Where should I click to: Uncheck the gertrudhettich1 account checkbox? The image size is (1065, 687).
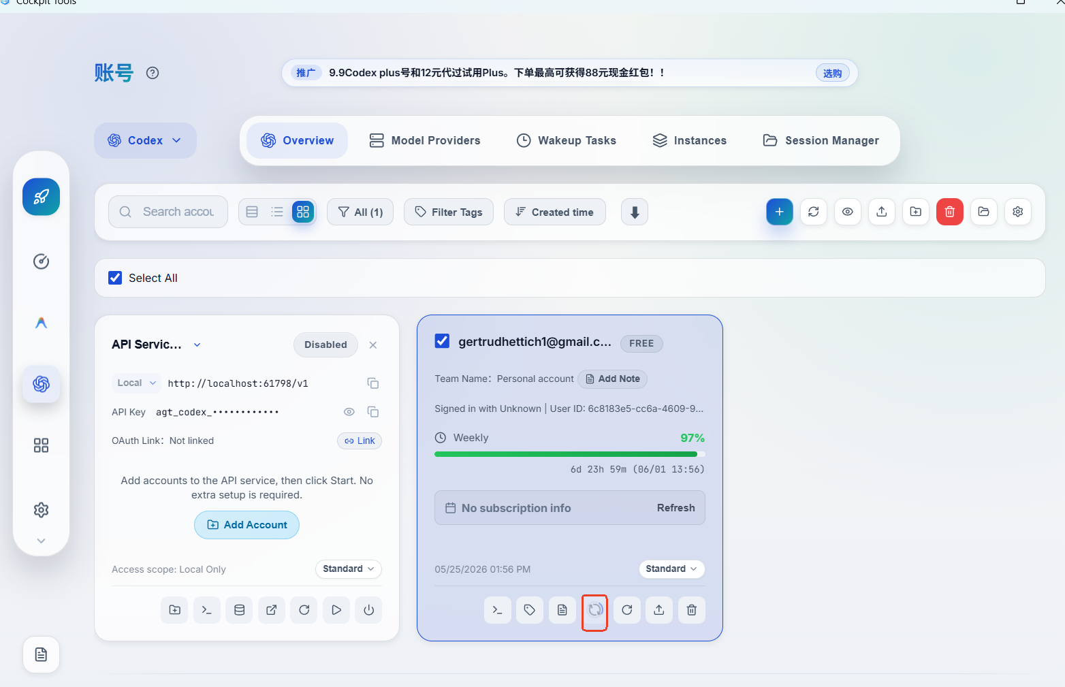tap(442, 341)
